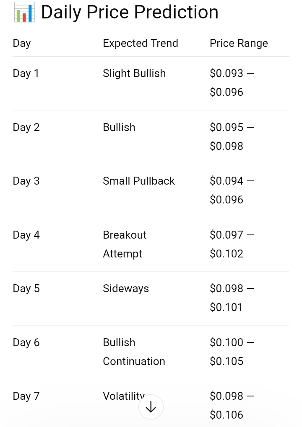Image resolution: width=302 pixels, height=427 pixels.
Task: Click the Price Range column header
Action: click(239, 43)
